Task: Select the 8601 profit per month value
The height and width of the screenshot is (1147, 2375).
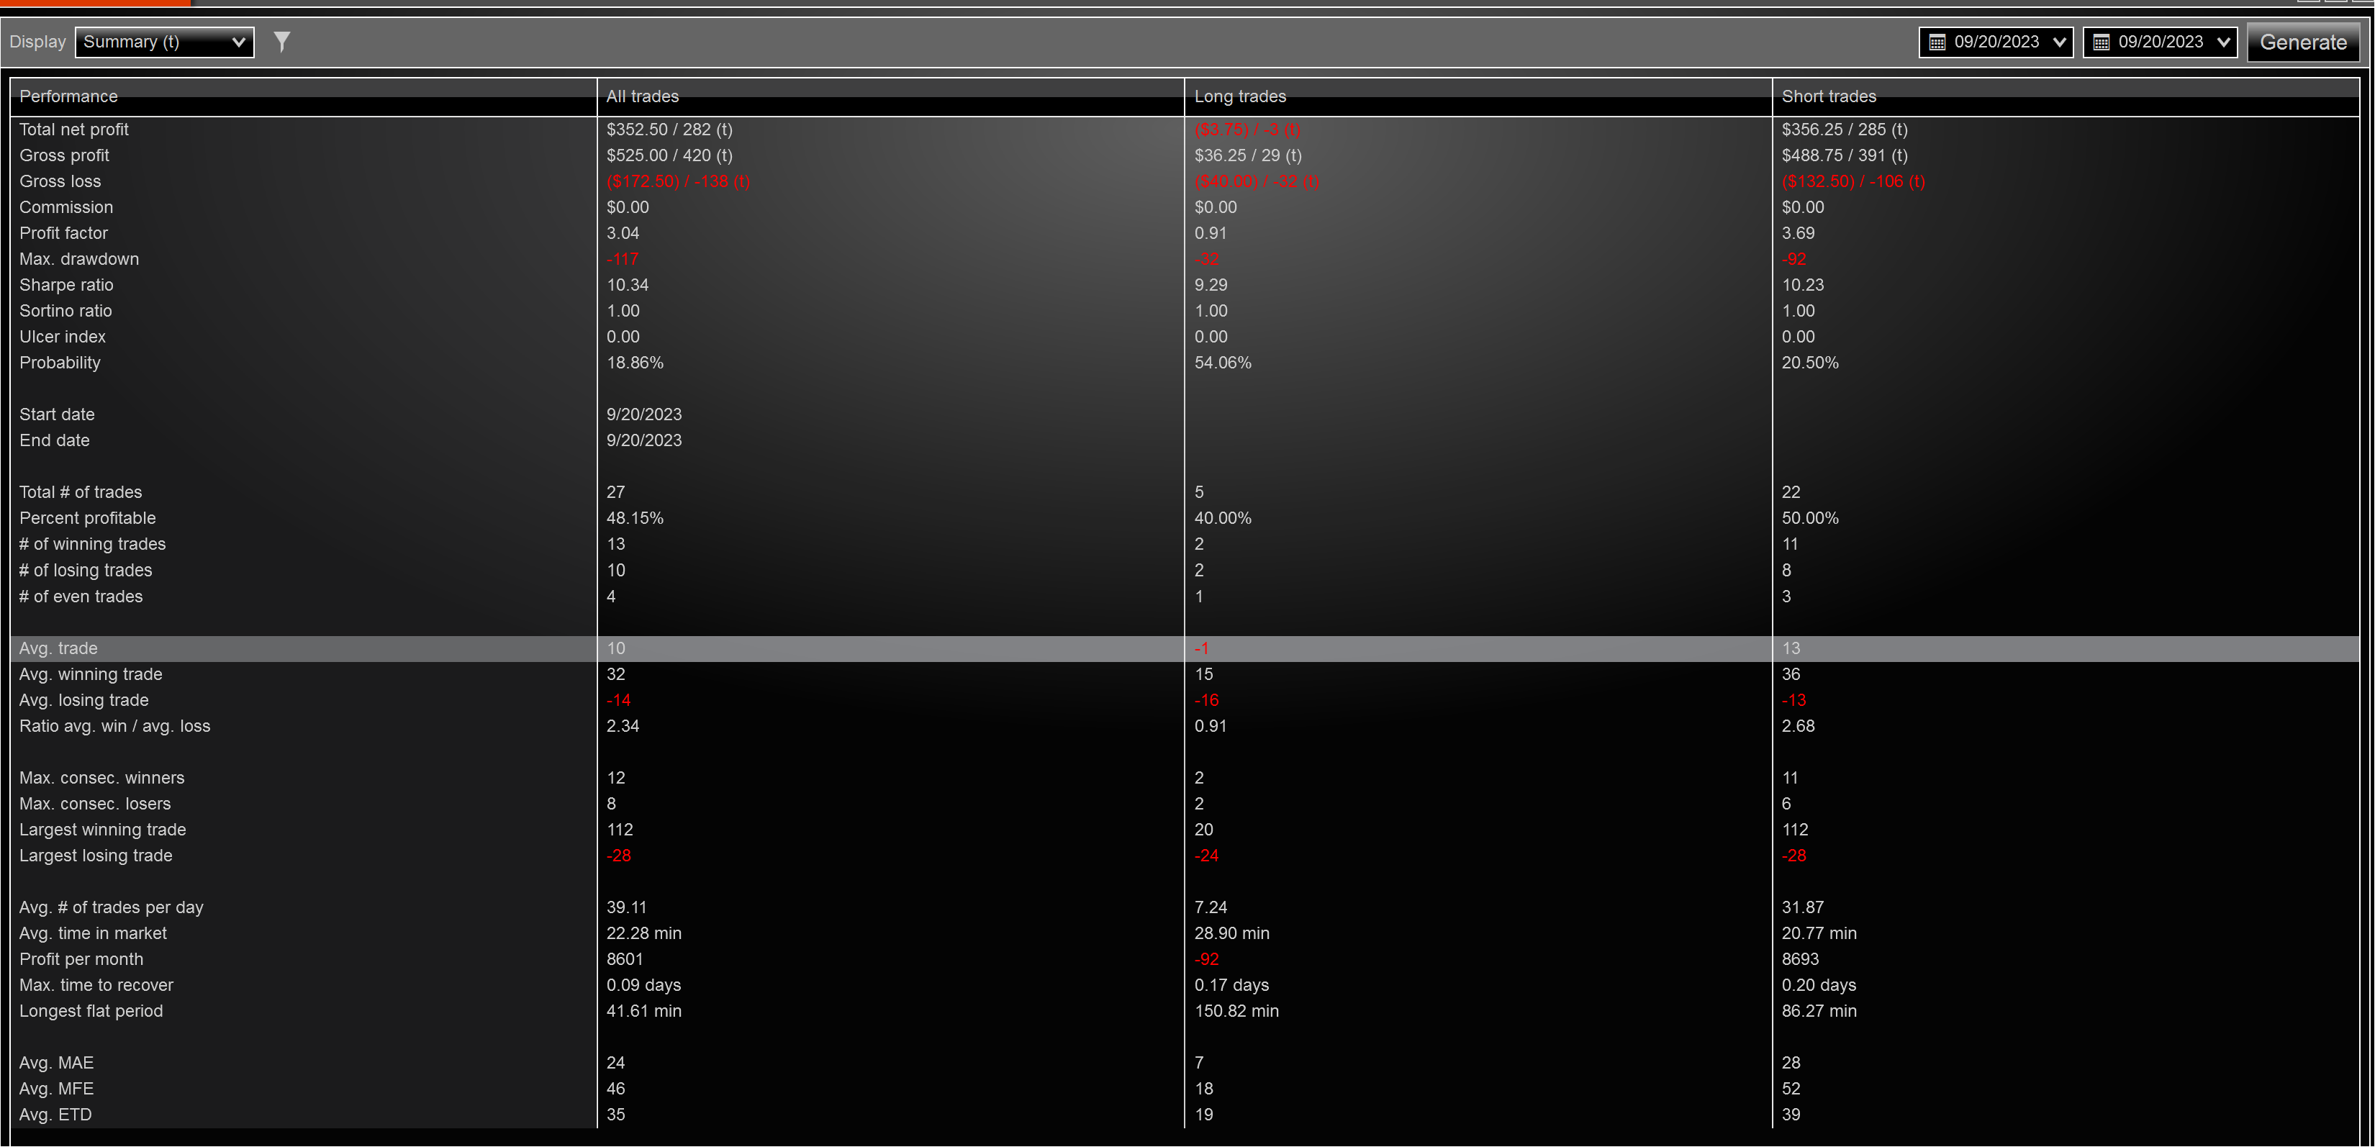Action: (624, 959)
